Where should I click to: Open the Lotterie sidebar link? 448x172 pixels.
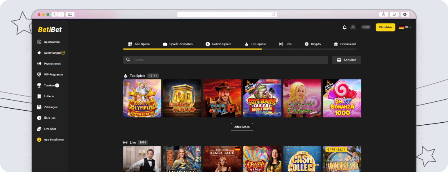(49, 96)
